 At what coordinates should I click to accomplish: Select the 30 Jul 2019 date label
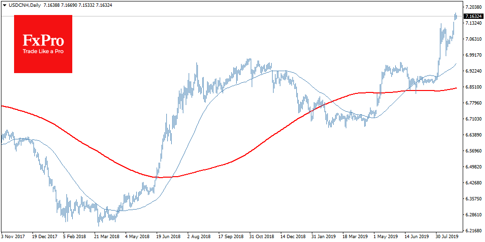click(446, 237)
